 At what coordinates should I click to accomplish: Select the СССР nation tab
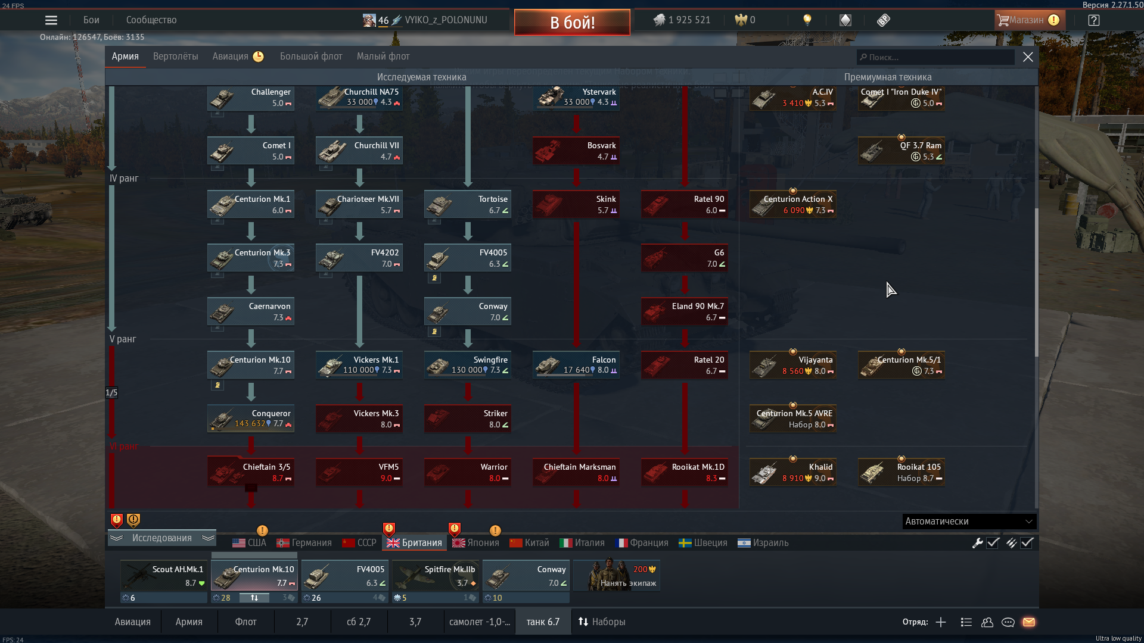click(359, 543)
